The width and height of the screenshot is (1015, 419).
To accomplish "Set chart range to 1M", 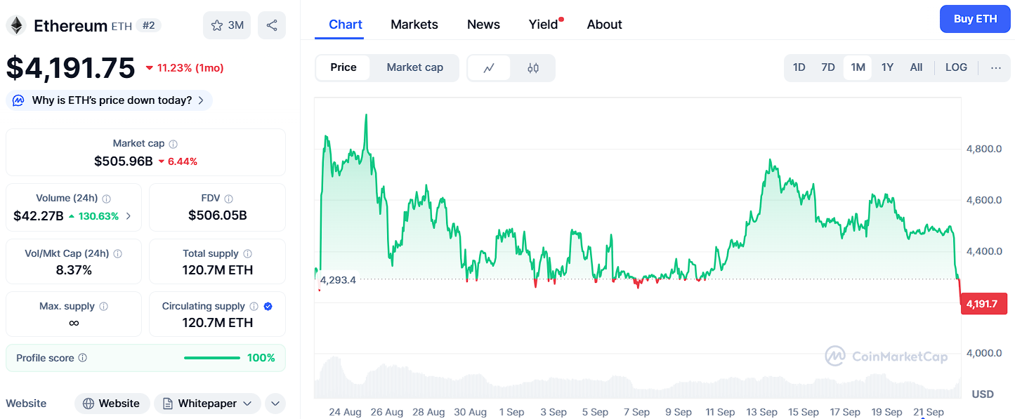I will 858,68.
